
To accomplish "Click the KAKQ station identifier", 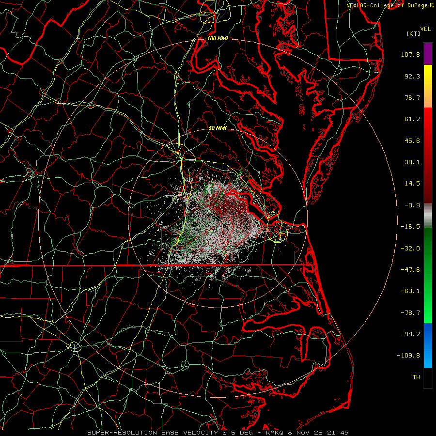I will tap(275, 433).
